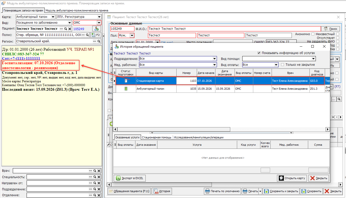
Task: Select the Оказанные услуги tab
Action: tap(127, 137)
